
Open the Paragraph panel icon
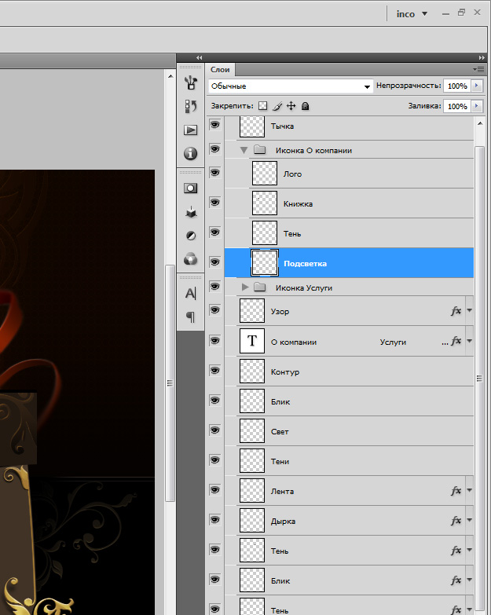(190, 317)
